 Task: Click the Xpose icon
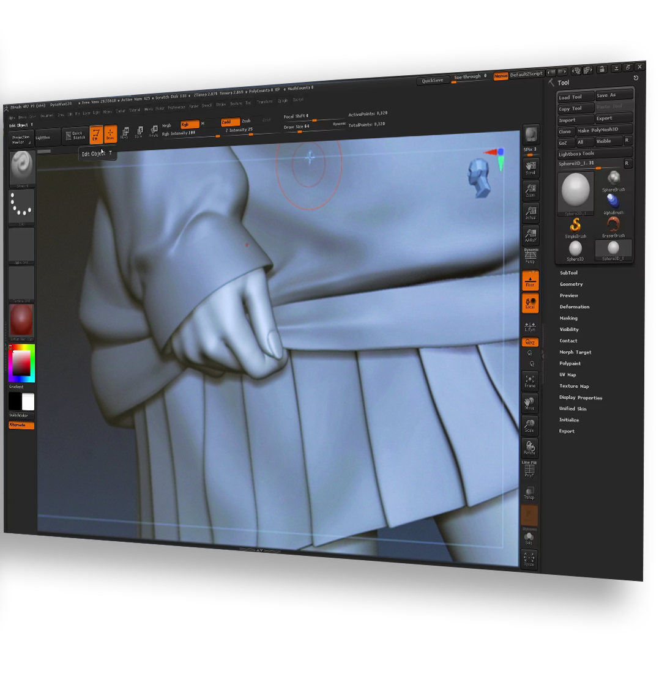(529, 558)
